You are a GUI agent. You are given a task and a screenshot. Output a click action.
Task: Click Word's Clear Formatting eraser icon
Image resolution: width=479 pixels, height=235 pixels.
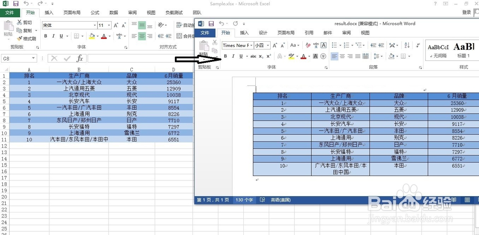(x=308, y=45)
